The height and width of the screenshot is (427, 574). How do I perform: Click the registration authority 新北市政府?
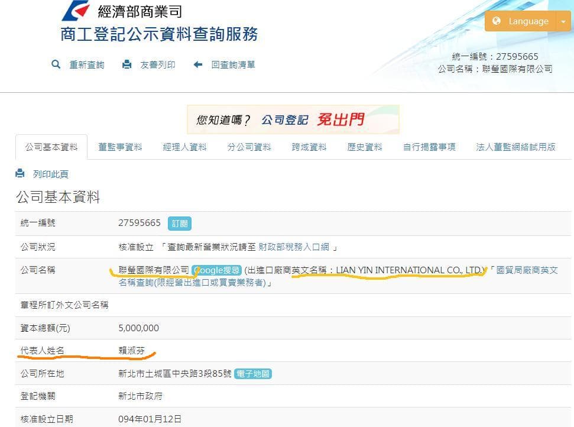pyautogui.click(x=140, y=396)
